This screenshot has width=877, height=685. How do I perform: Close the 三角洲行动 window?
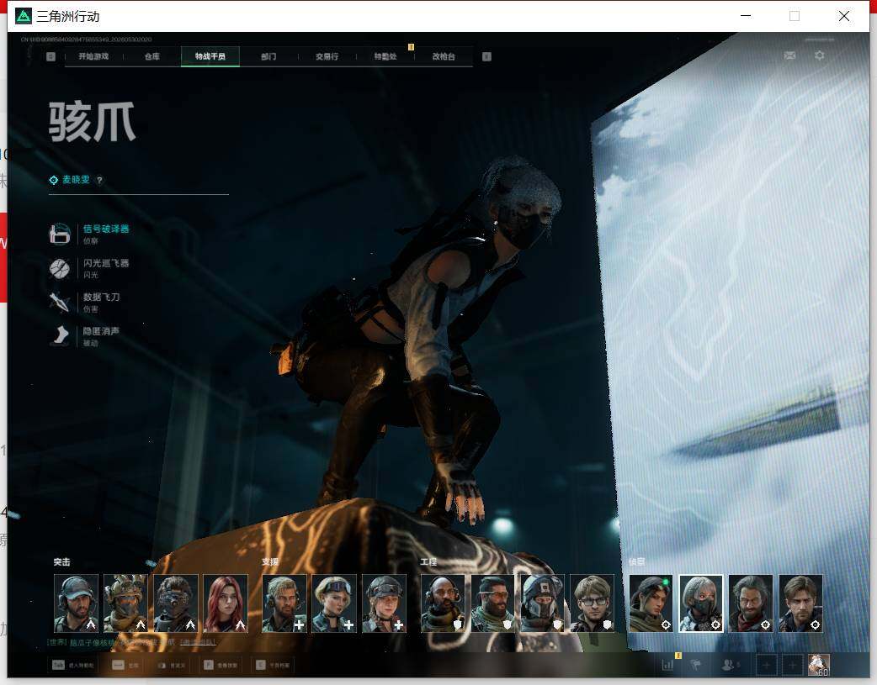click(x=844, y=16)
